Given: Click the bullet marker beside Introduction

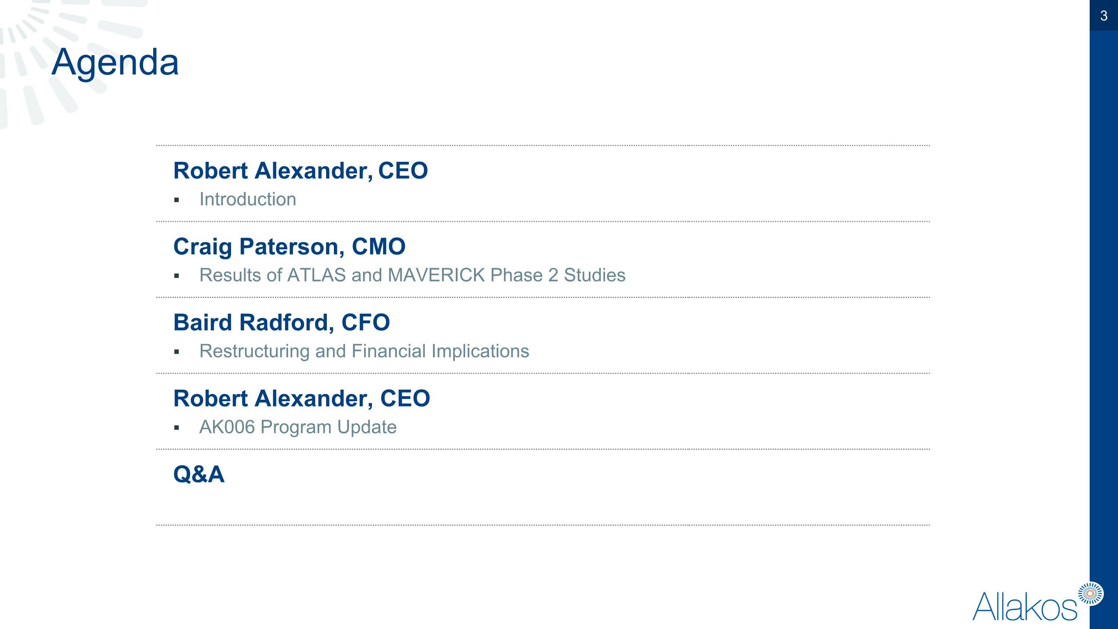Looking at the screenshot, I should pos(176,200).
